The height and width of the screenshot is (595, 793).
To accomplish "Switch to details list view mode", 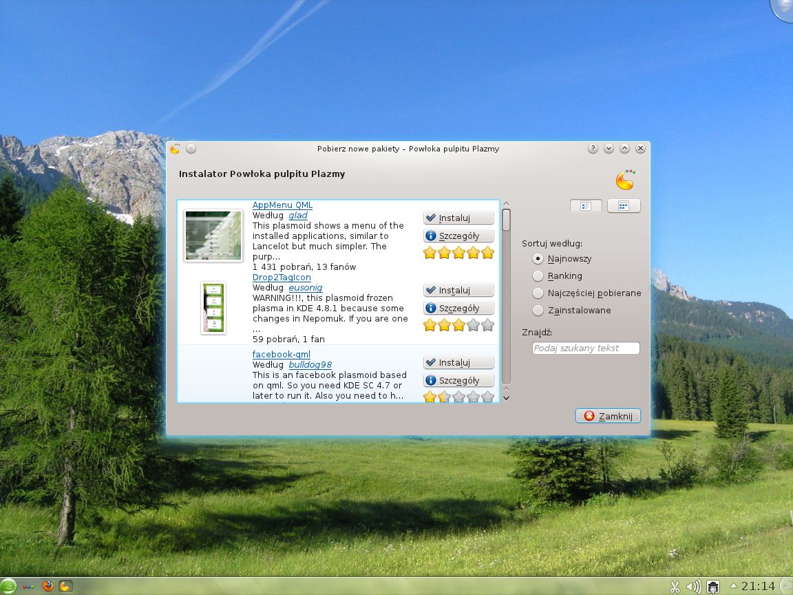I will coord(586,206).
